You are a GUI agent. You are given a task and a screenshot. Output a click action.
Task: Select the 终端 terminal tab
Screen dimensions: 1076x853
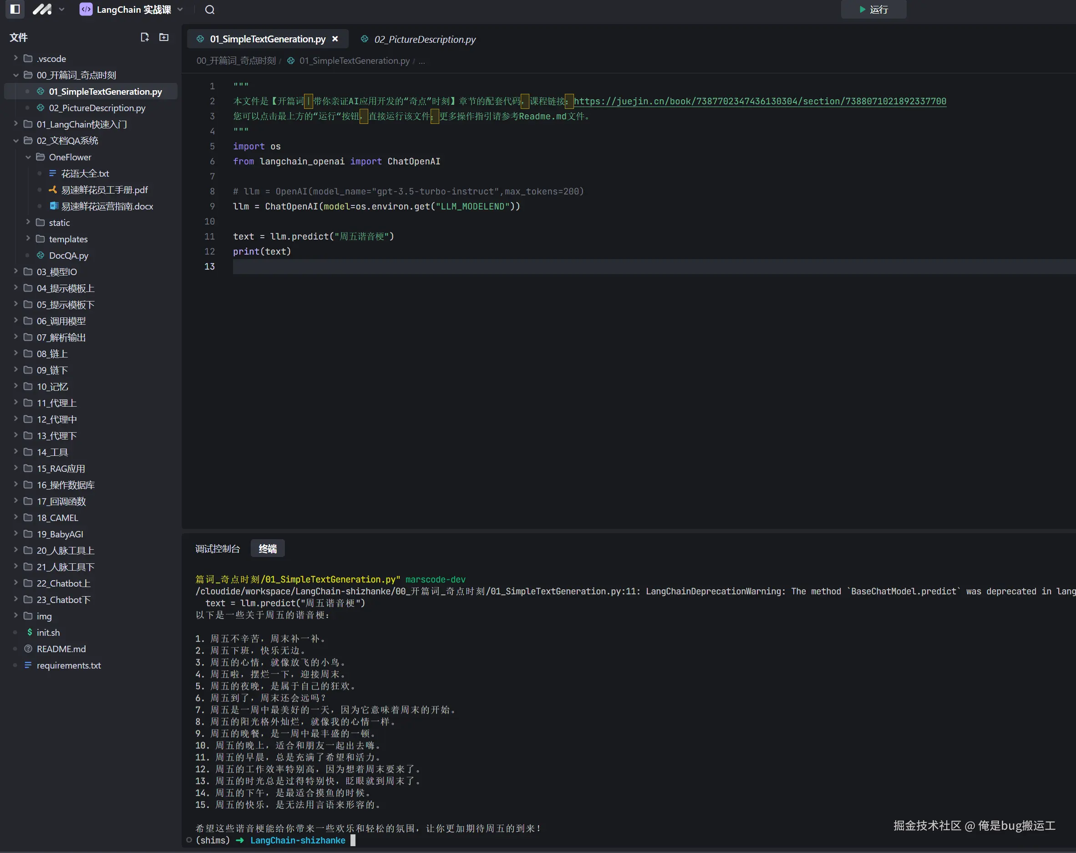pyautogui.click(x=268, y=549)
